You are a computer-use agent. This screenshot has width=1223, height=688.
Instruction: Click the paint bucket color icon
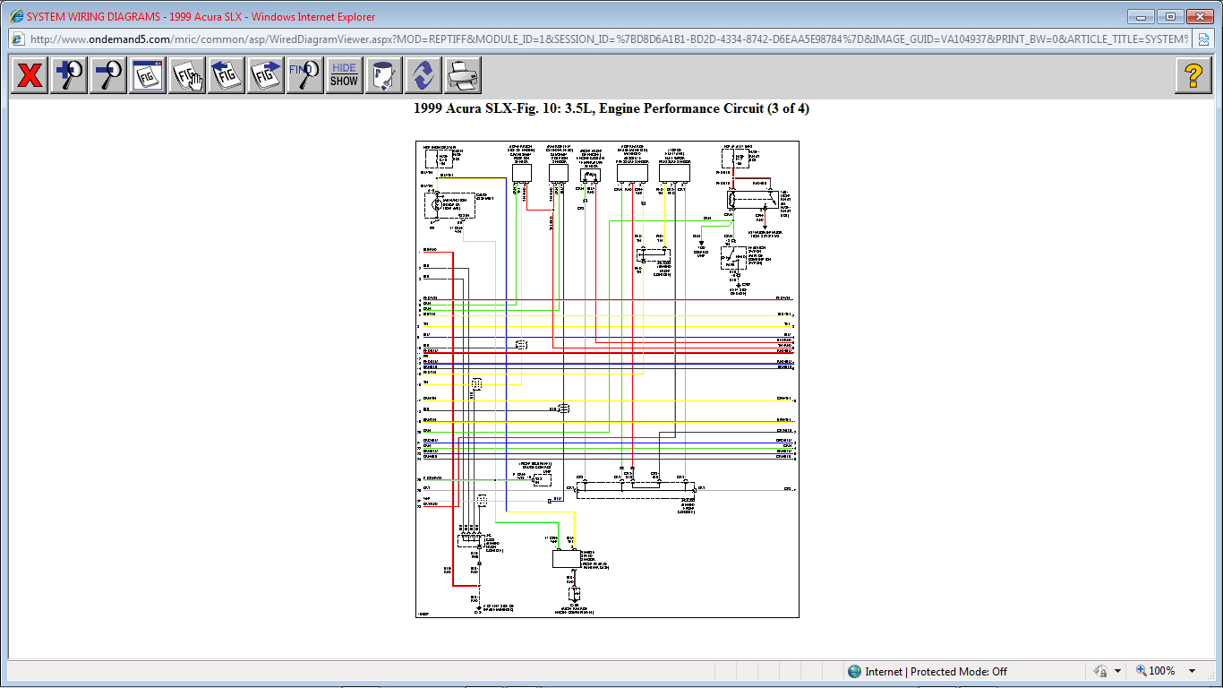[x=383, y=75]
